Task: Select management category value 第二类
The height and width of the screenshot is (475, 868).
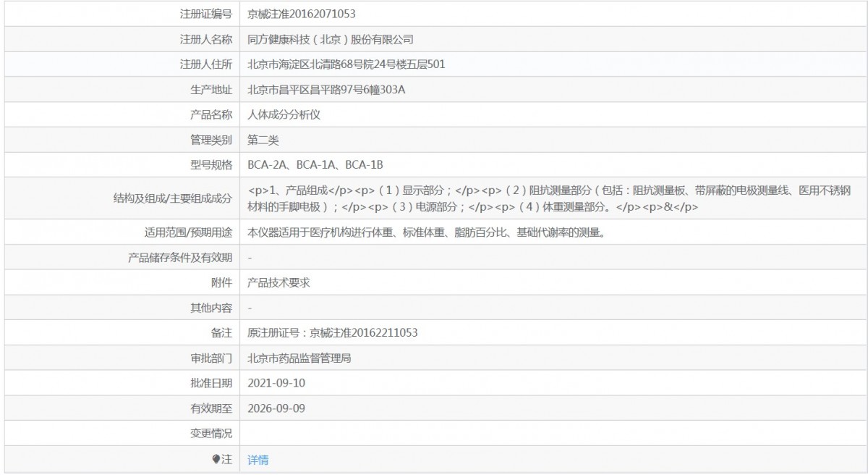Action: 263,140
